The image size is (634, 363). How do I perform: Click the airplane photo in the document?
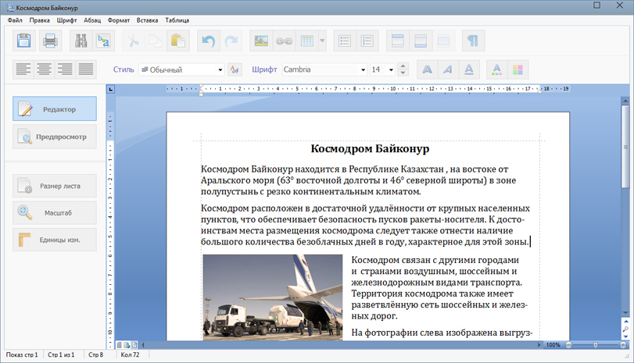(273, 297)
